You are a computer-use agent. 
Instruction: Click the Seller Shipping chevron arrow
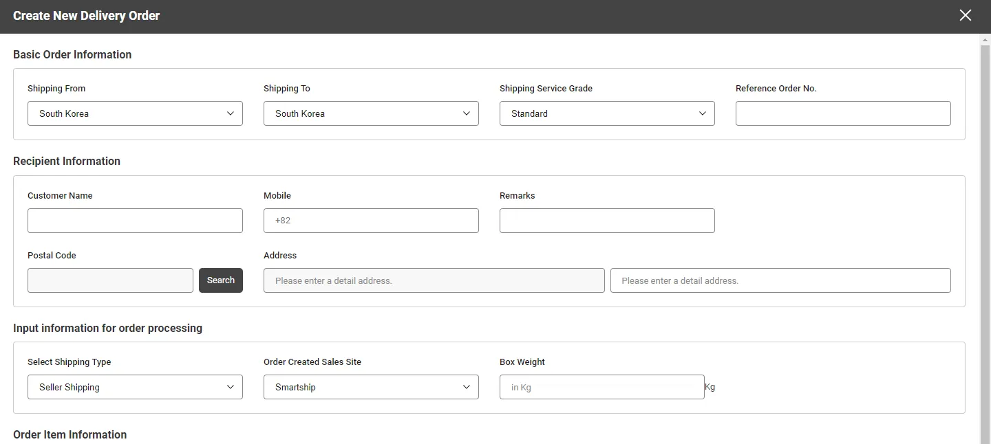click(231, 387)
